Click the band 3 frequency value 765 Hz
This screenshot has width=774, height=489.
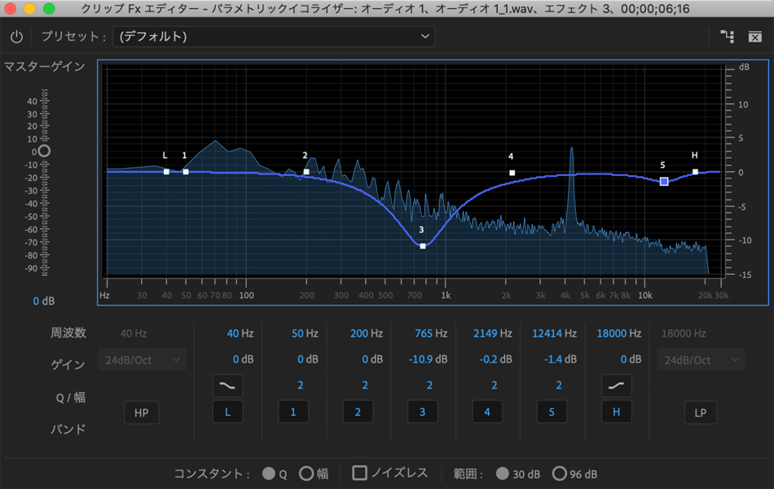click(x=429, y=333)
